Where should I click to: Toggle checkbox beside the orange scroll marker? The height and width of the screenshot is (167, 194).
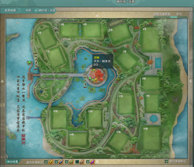(x=46, y=162)
